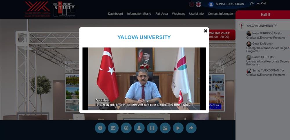Click Sunay TÜRKDOĞAN's avatar in the list

tap(249, 71)
